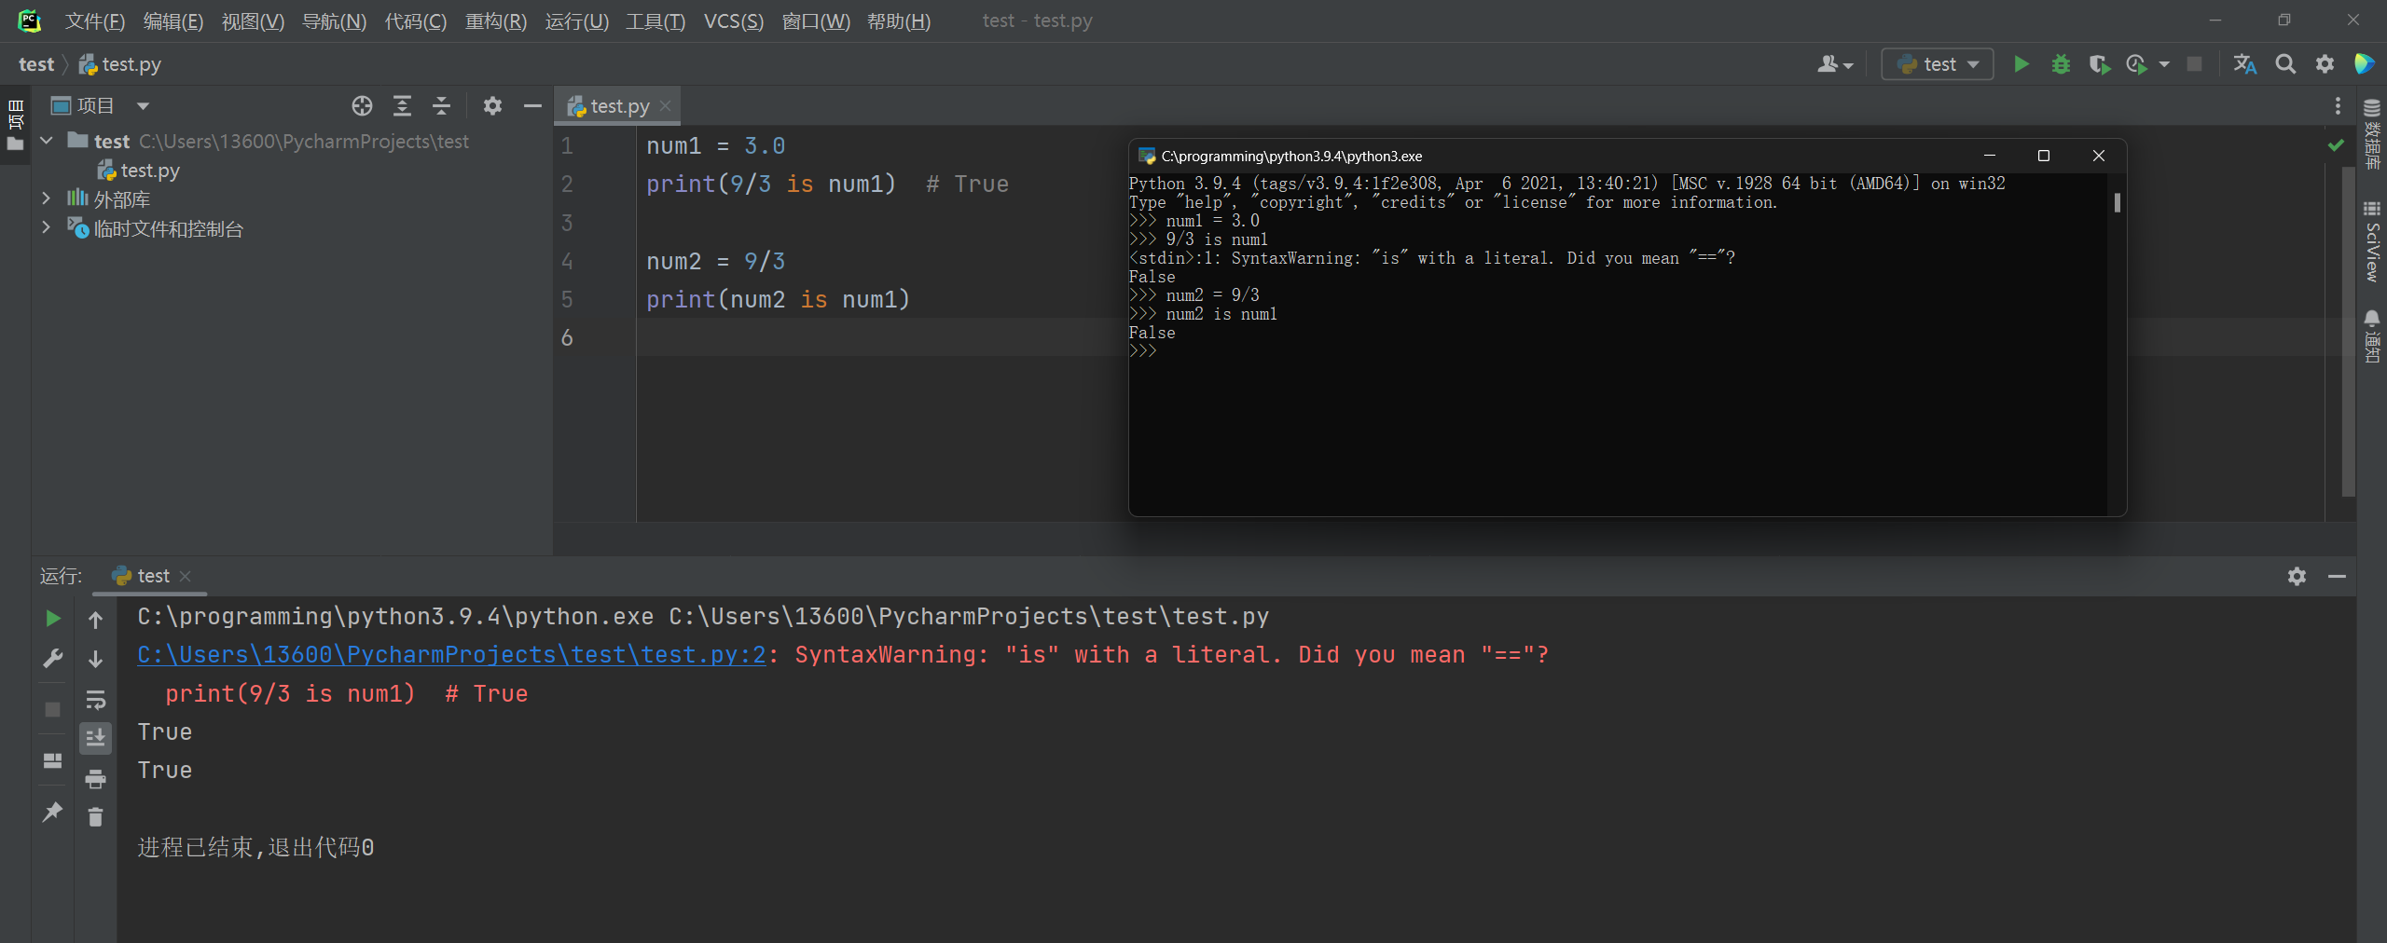Expand all in project tree
This screenshot has height=943, width=2387.
click(402, 106)
